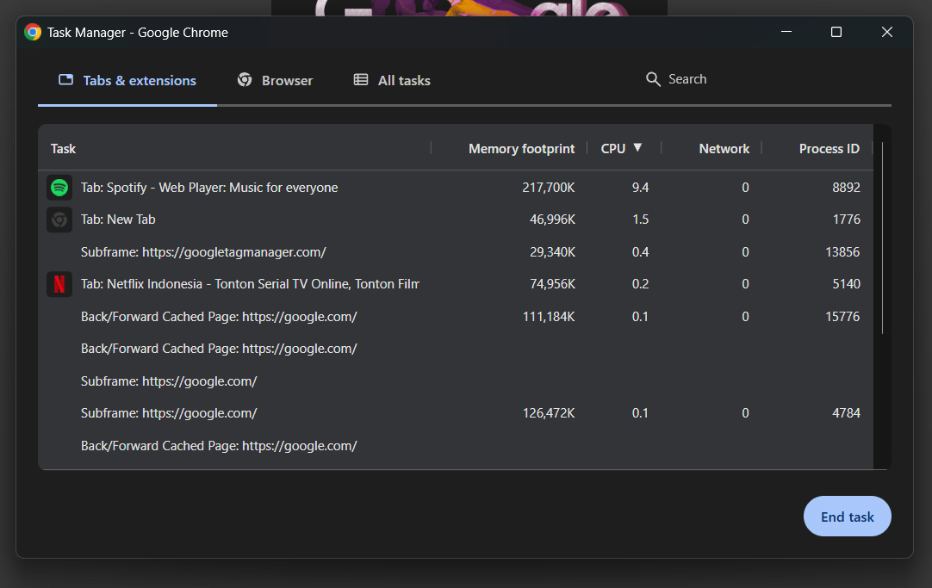Image resolution: width=932 pixels, height=588 pixels.
Task: Click the All tasks table icon
Action: (x=361, y=80)
